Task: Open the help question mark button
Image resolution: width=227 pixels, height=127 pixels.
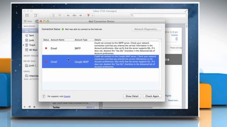Action: pos(44,96)
